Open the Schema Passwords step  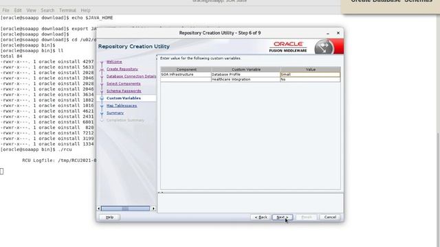click(124, 91)
